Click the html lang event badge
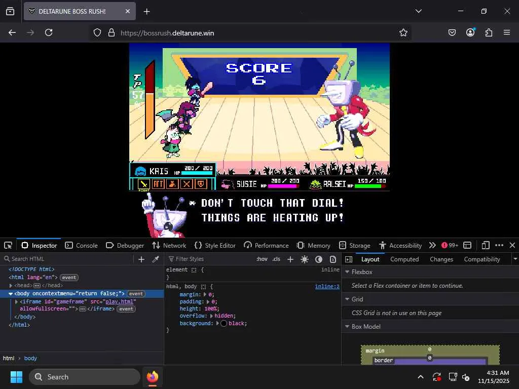 point(69,278)
